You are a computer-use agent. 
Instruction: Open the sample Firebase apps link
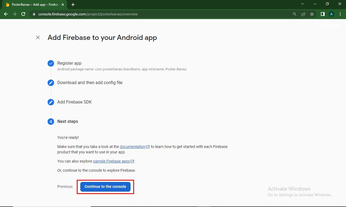tap(111, 161)
